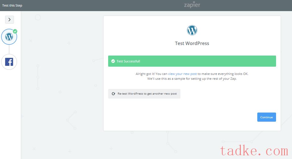Image resolution: width=292 pixels, height=159 pixels.
Task: Click the 'Test WordPress' heading
Action: (192, 43)
